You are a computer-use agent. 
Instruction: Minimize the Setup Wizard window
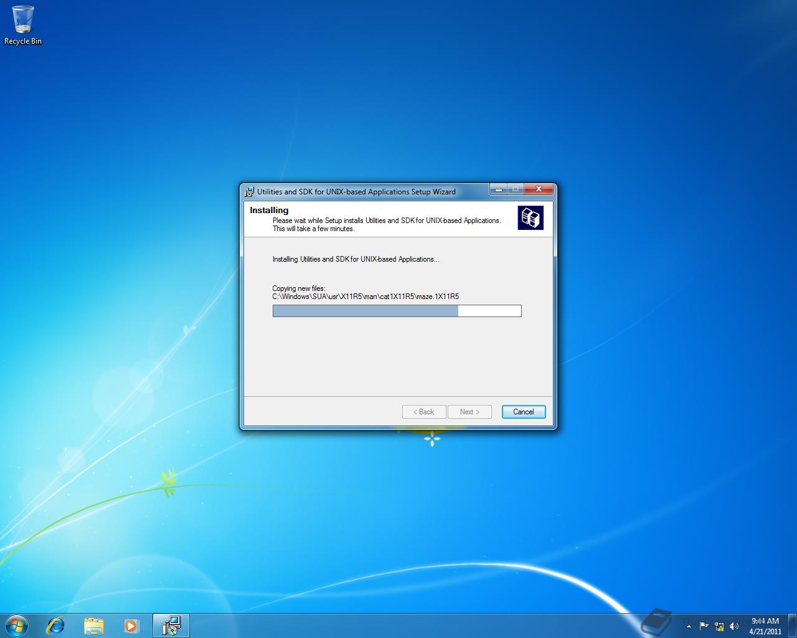click(498, 189)
